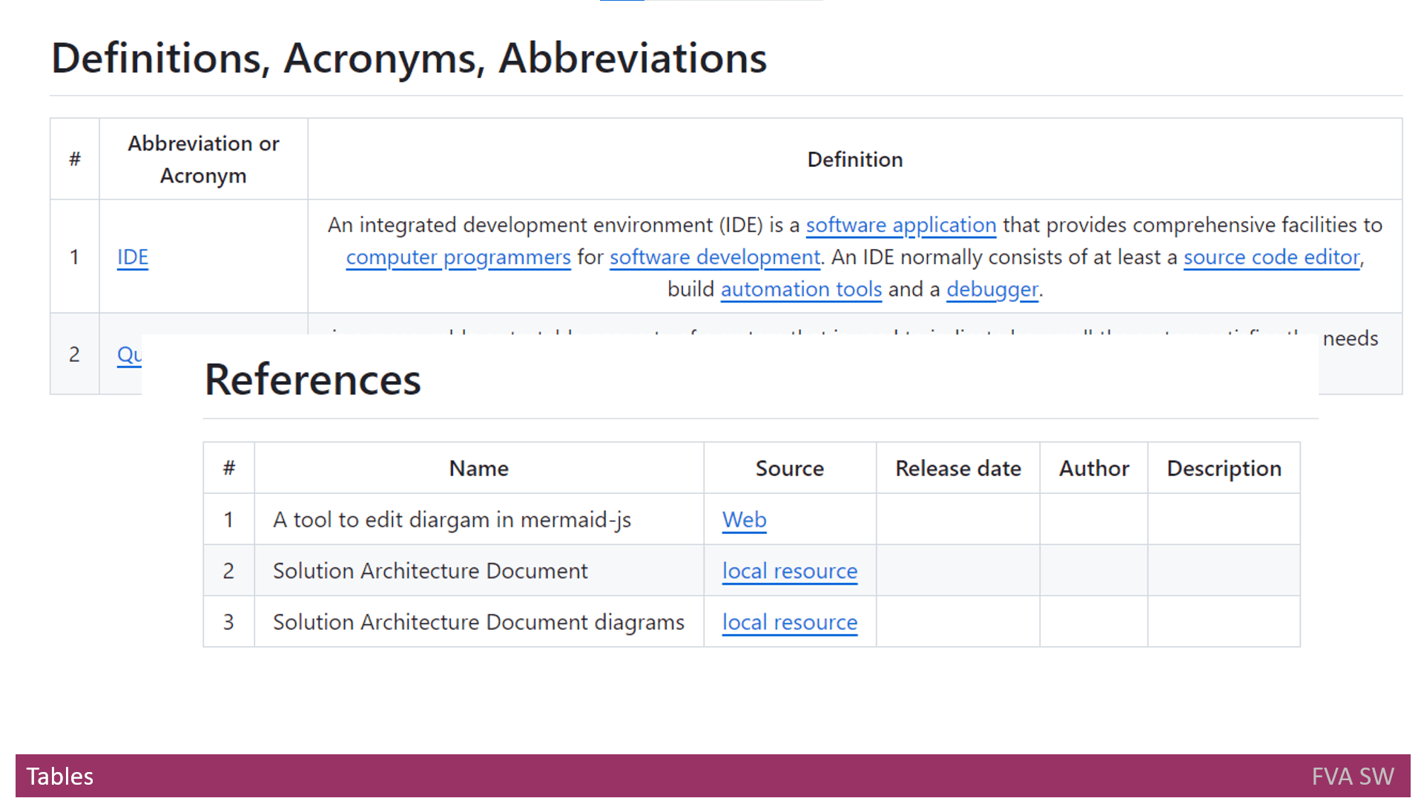Open the computer programmers link

(458, 257)
